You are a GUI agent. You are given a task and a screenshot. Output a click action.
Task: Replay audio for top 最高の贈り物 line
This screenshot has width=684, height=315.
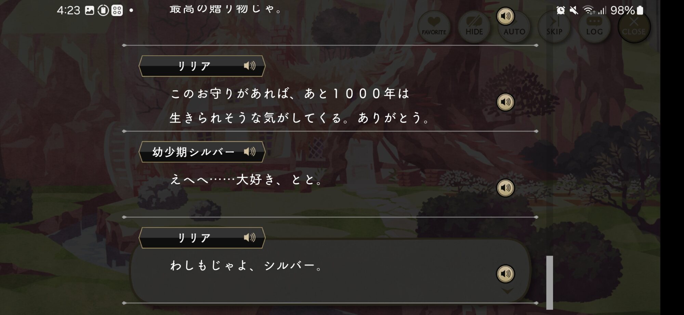pos(505,16)
